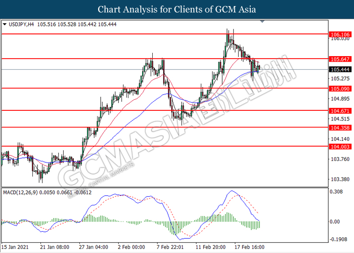Screen dimensions: 354x253
Task: Select the 105.647 resistance level label
Action: pos(340,59)
